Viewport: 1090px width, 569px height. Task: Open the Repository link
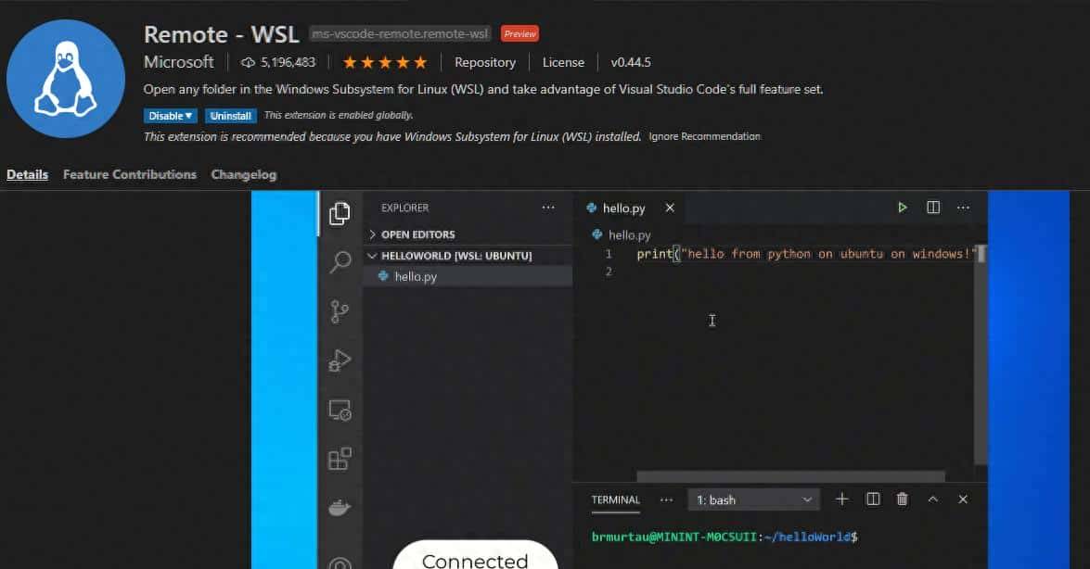pyautogui.click(x=485, y=62)
